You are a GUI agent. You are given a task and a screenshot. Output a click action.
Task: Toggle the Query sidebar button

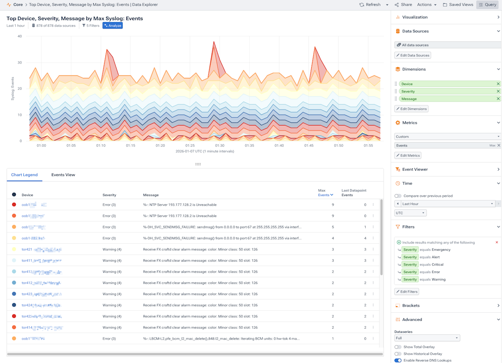pos(487,5)
